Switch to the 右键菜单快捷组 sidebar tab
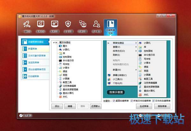 tap(35, 42)
